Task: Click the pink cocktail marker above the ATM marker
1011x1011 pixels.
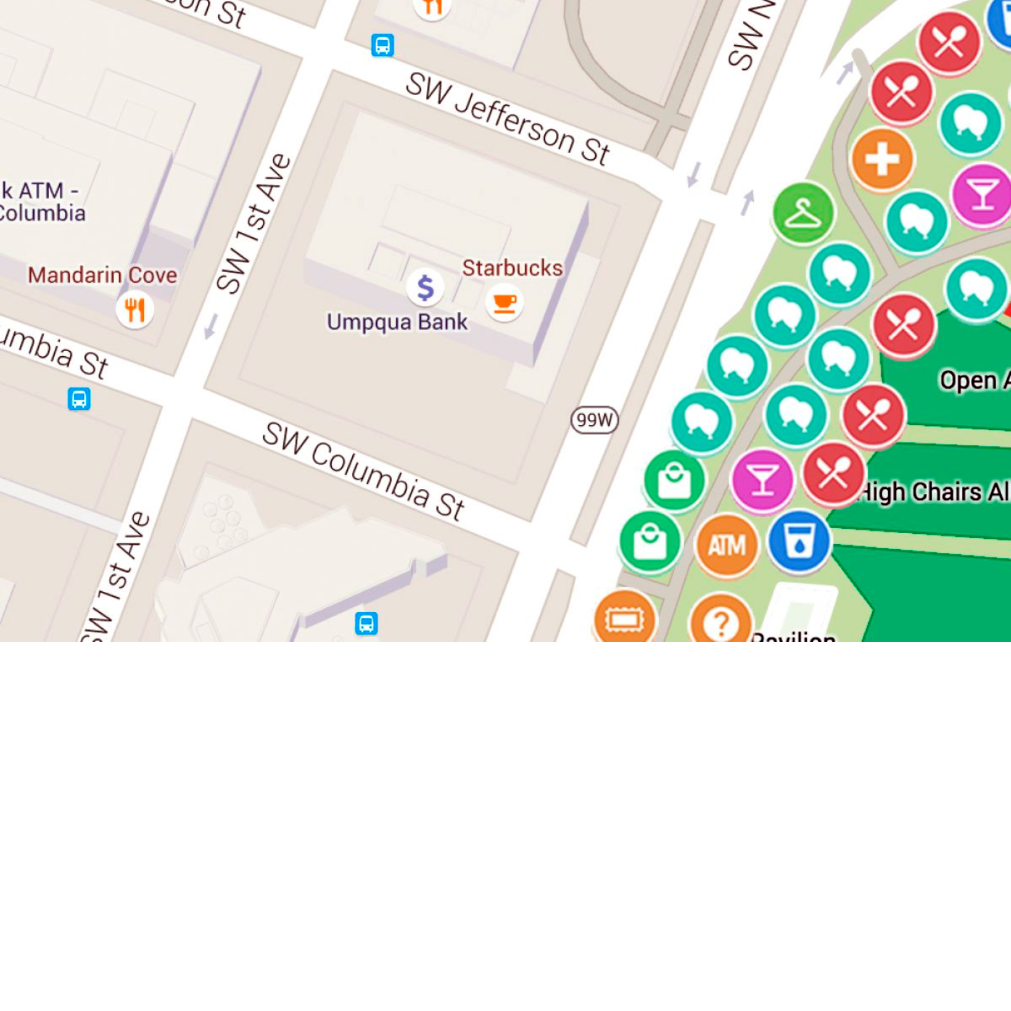Action: tap(762, 480)
